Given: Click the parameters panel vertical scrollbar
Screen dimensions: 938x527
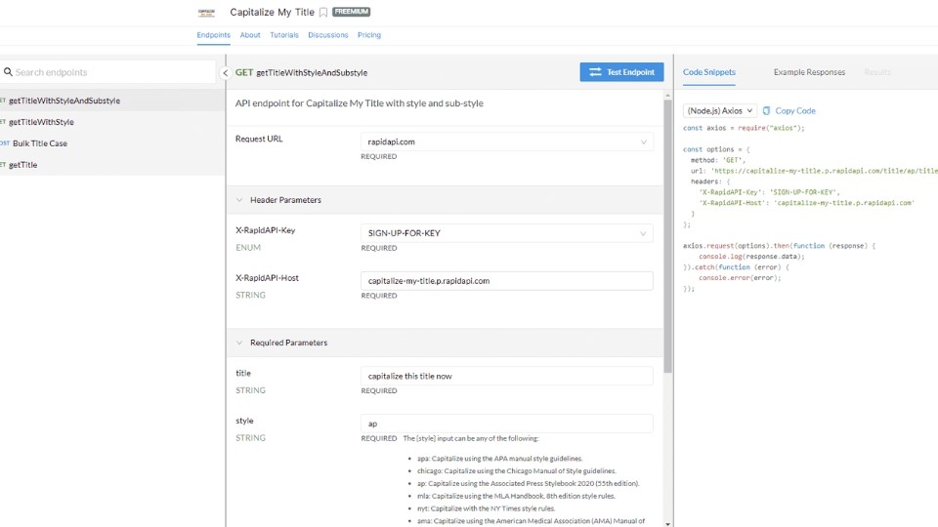Looking at the screenshot, I should tap(668, 234).
